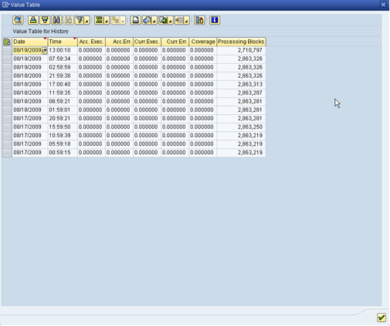Click the Set Filter funnel icon
Screen dimensions: 390x326
[x=80, y=20]
